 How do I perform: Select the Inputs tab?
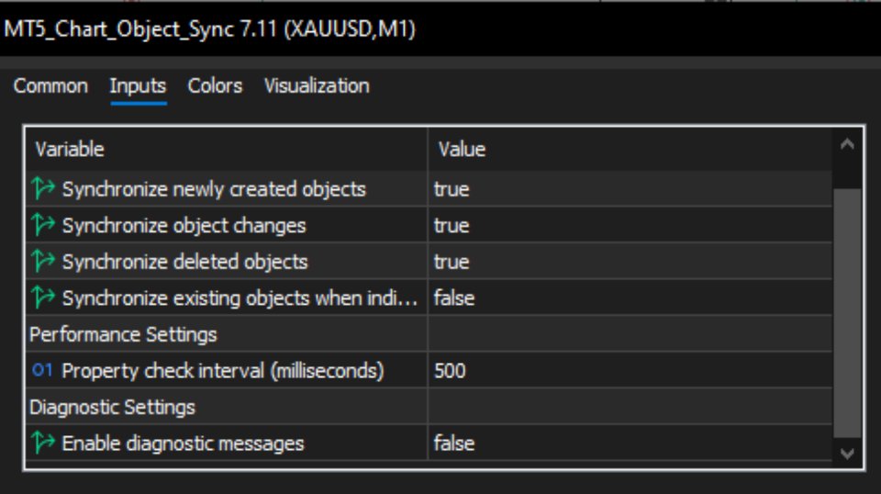pyautogui.click(x=138, y=86)
